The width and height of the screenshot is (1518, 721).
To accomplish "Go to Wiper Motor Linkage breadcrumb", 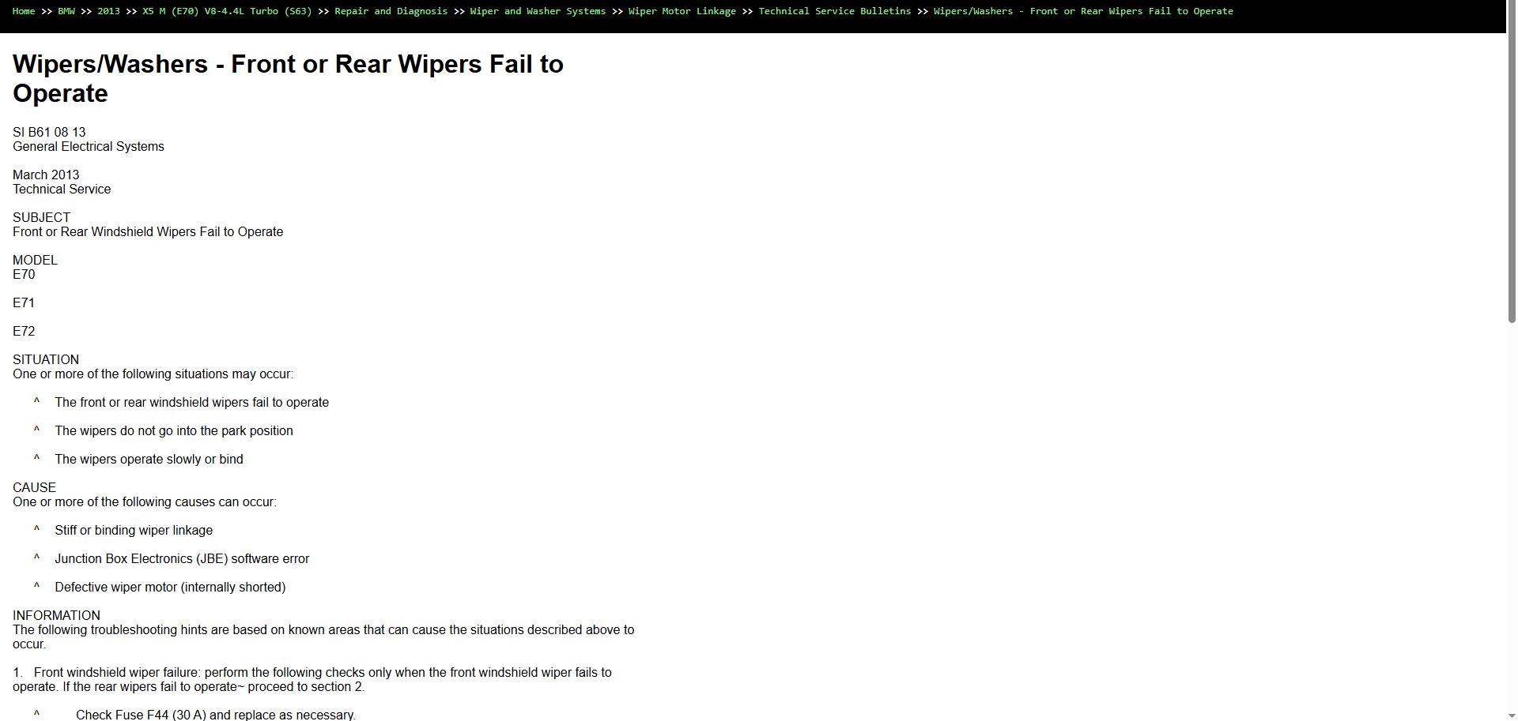I will [x=682, y=11].
